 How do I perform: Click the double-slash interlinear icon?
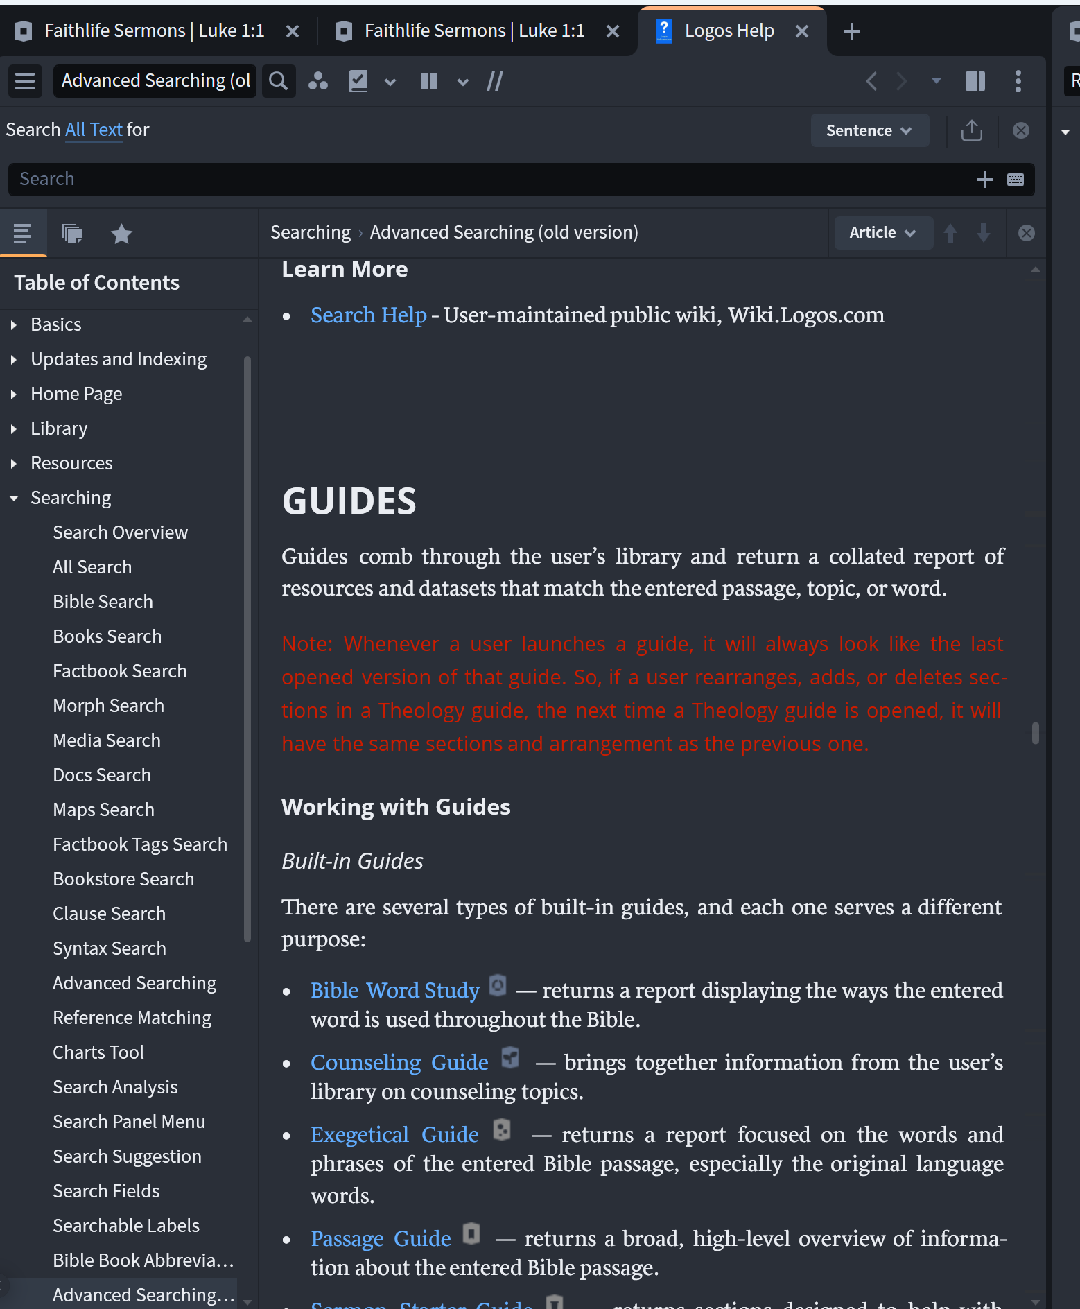[x=495, y=81]
